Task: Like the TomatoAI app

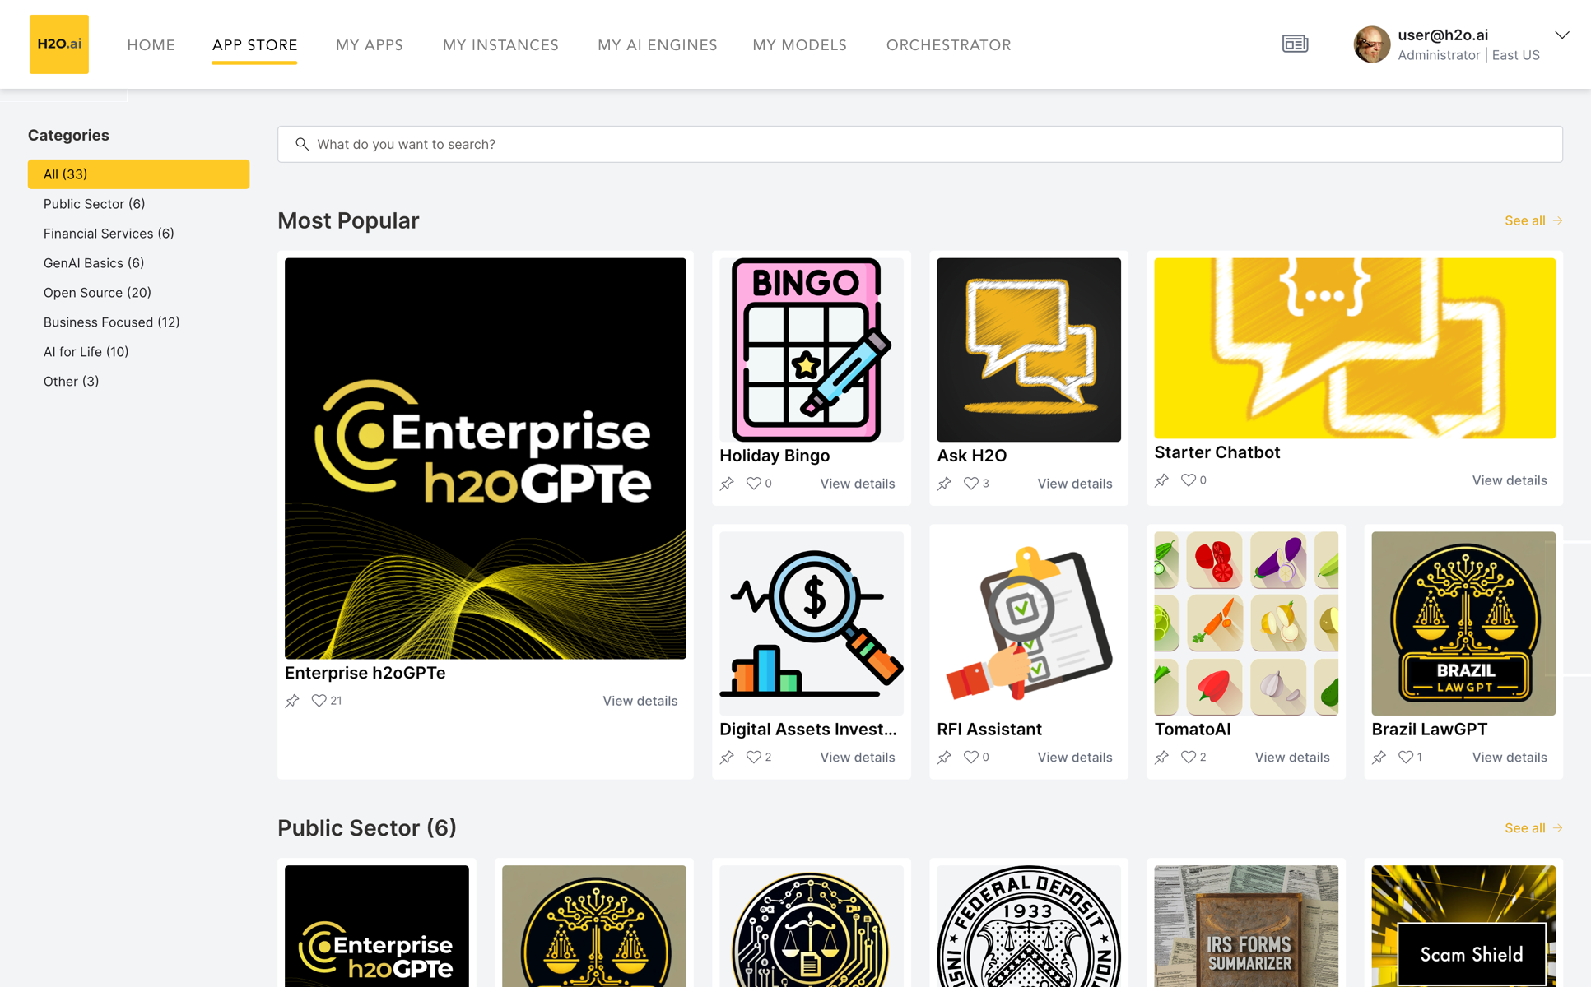Action: (1188, 758)
